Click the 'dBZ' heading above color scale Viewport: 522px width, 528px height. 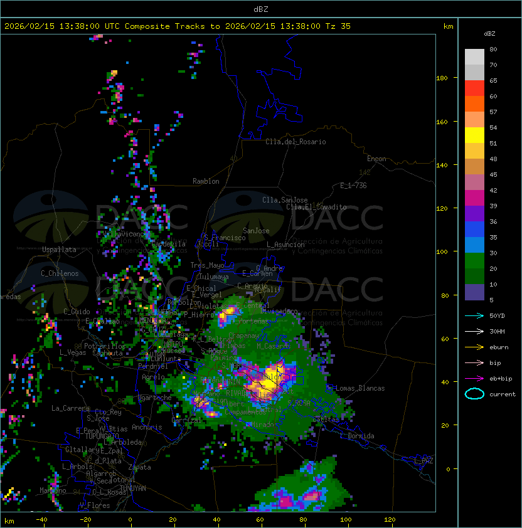489,34
